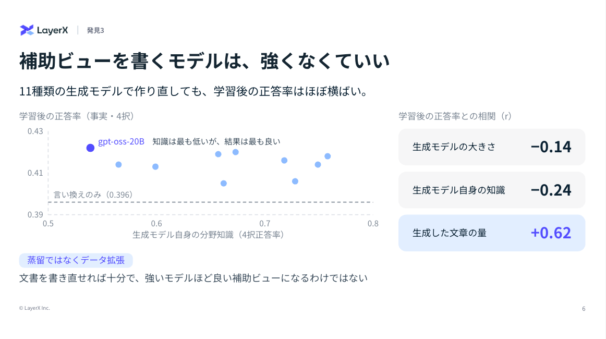Select the highlighted 生成した文章の量 card
606x339 pixels.
[x=492, y=233]
